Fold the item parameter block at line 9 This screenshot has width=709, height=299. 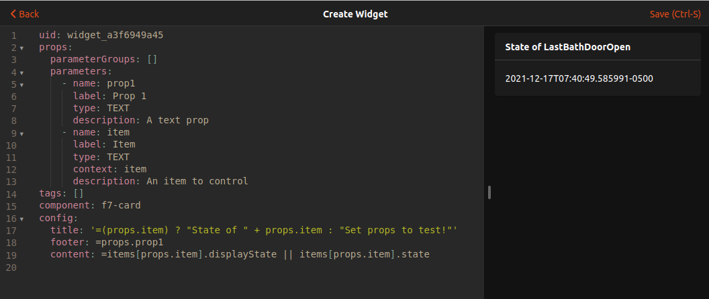pyautogui.click(x=21, y=133)
